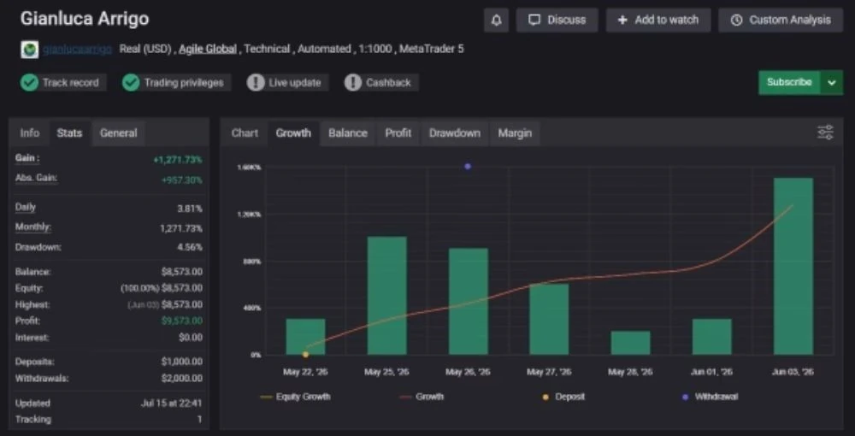This screenshot has width=855, height=436.
Task: Click the Track record checkmark icon
Action: point(29,83)
